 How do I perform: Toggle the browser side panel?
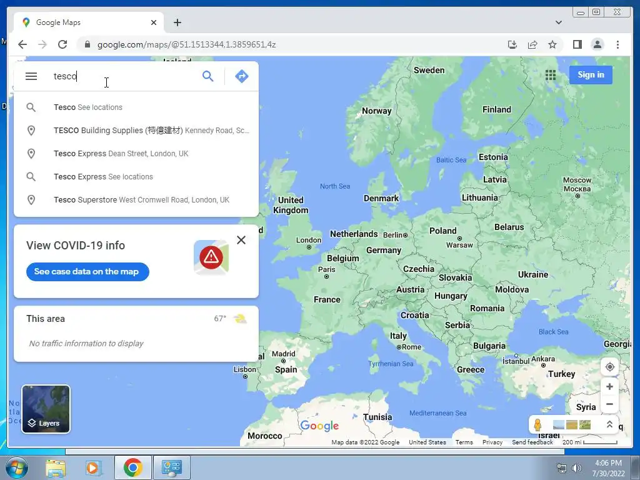[x=577, y=44]
